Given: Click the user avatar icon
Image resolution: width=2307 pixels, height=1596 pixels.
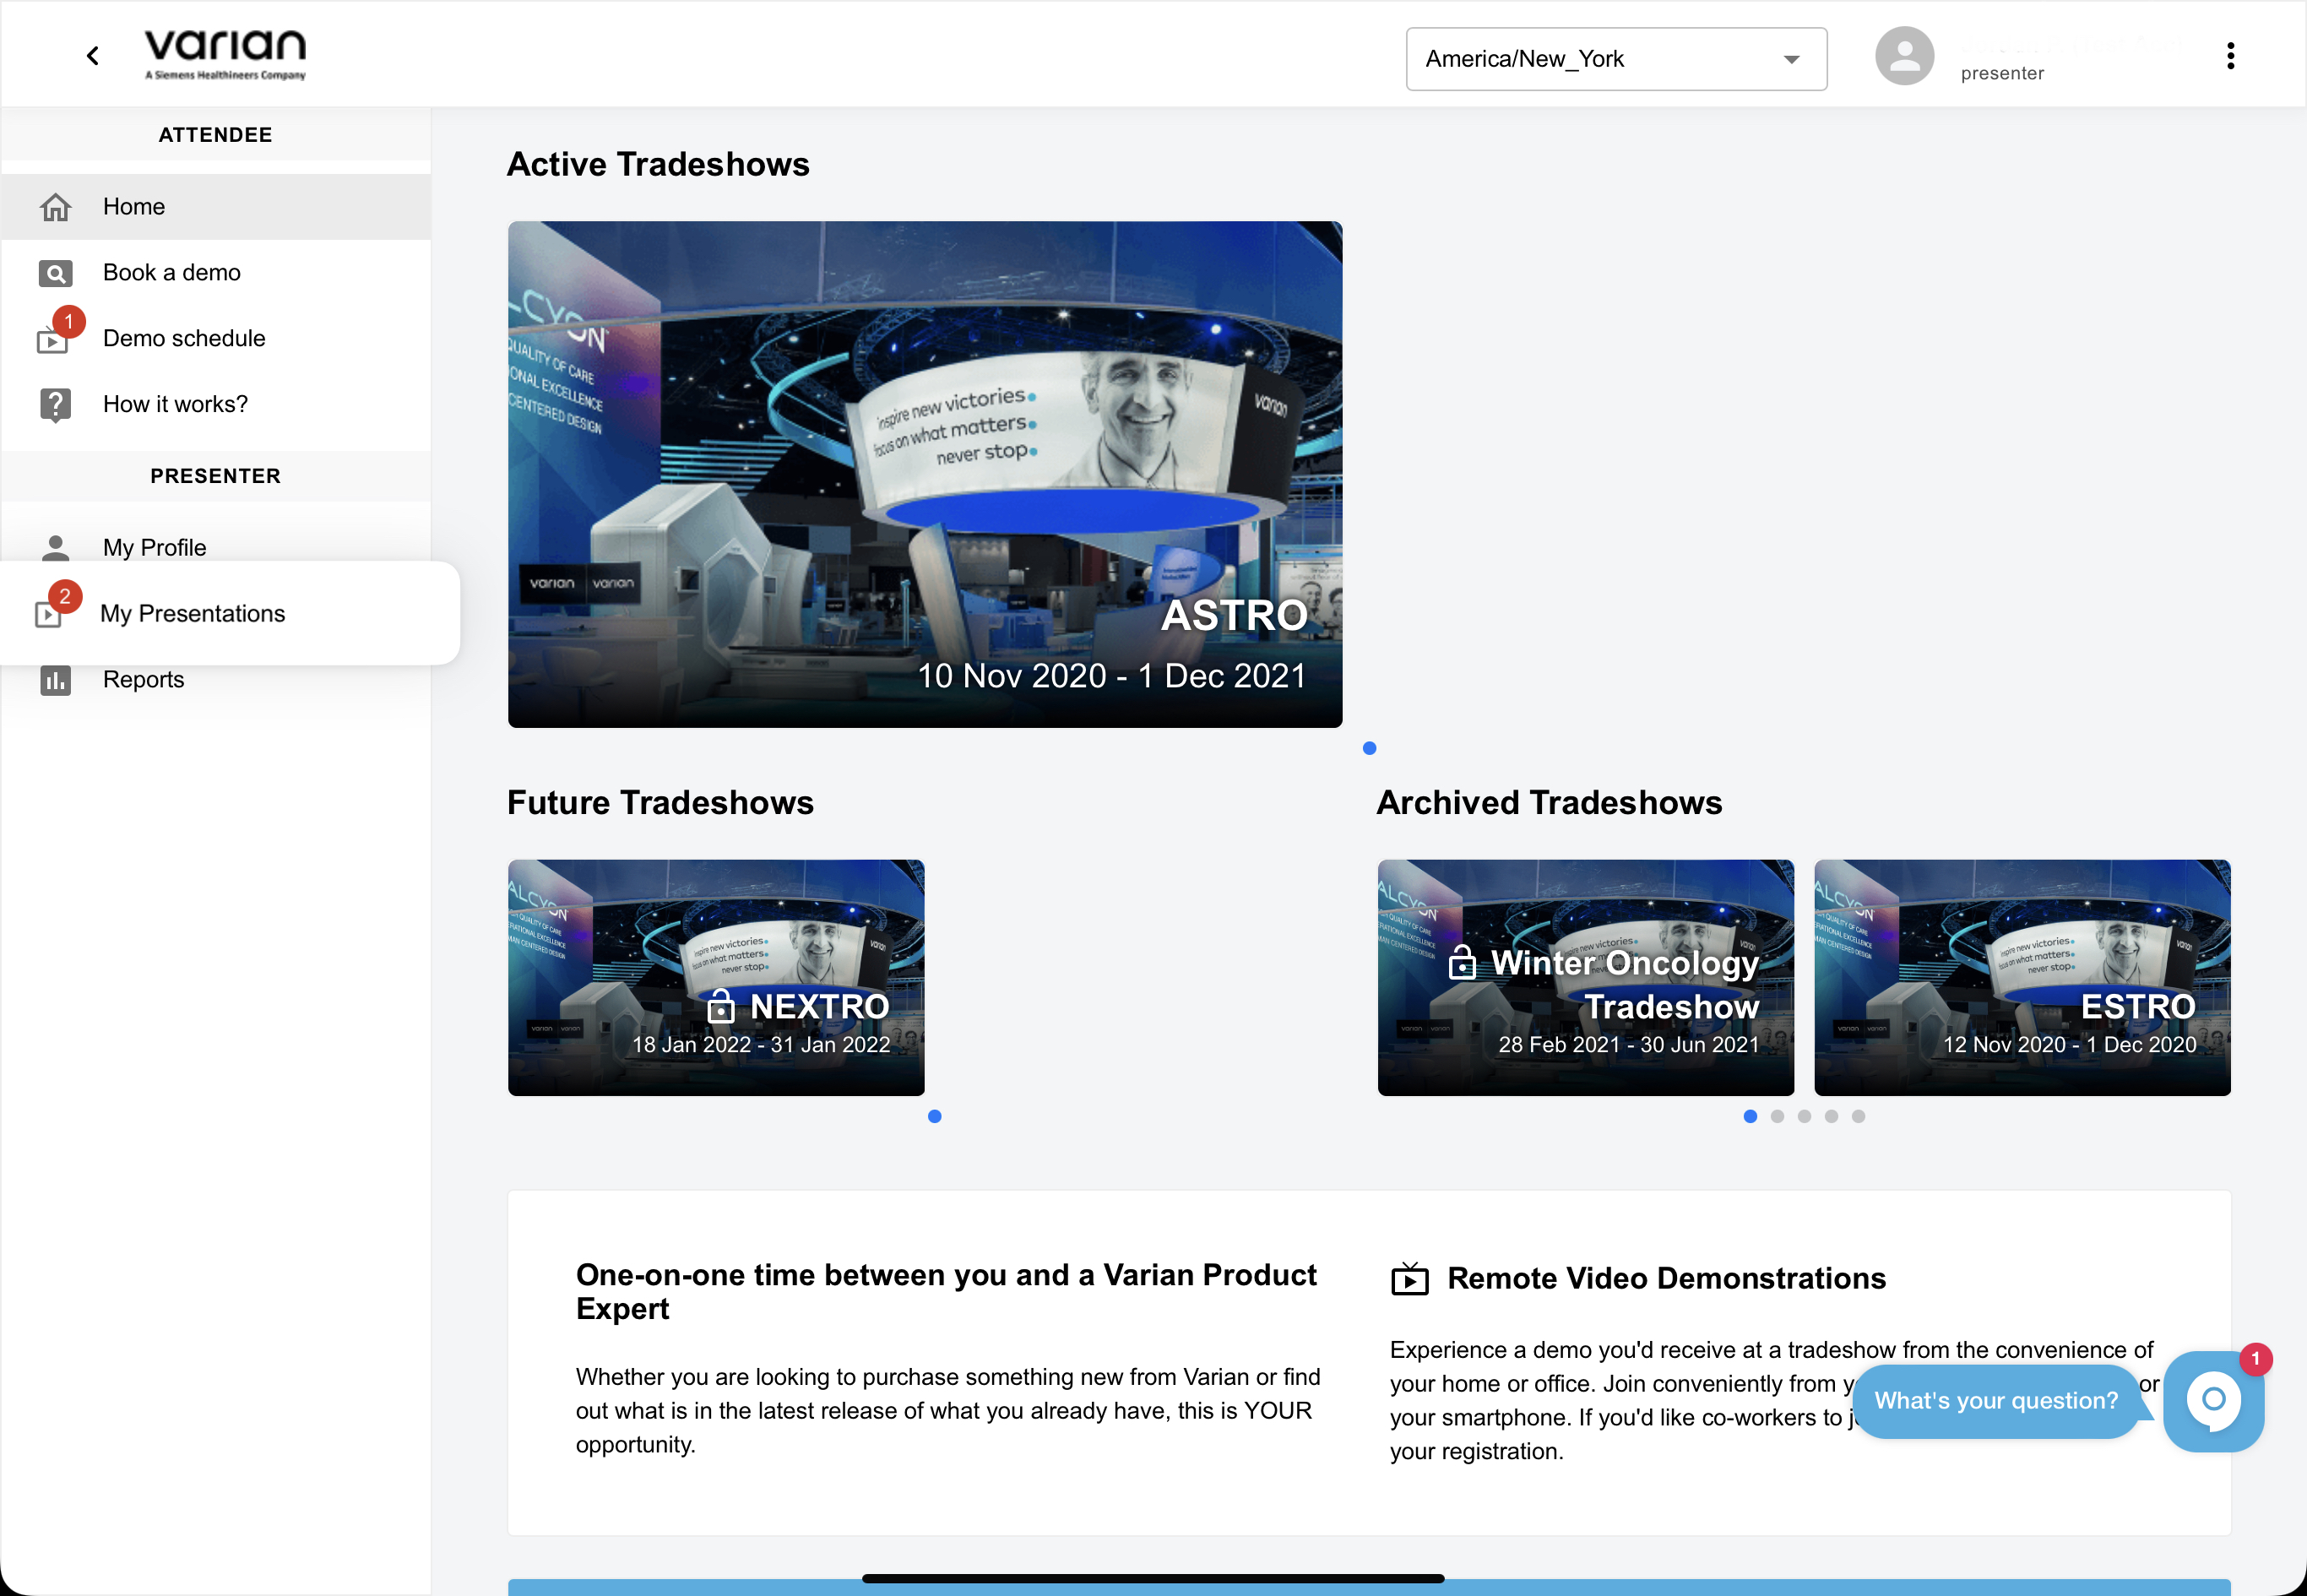Looking at the screenshot, I should (x=1904, y=56).
